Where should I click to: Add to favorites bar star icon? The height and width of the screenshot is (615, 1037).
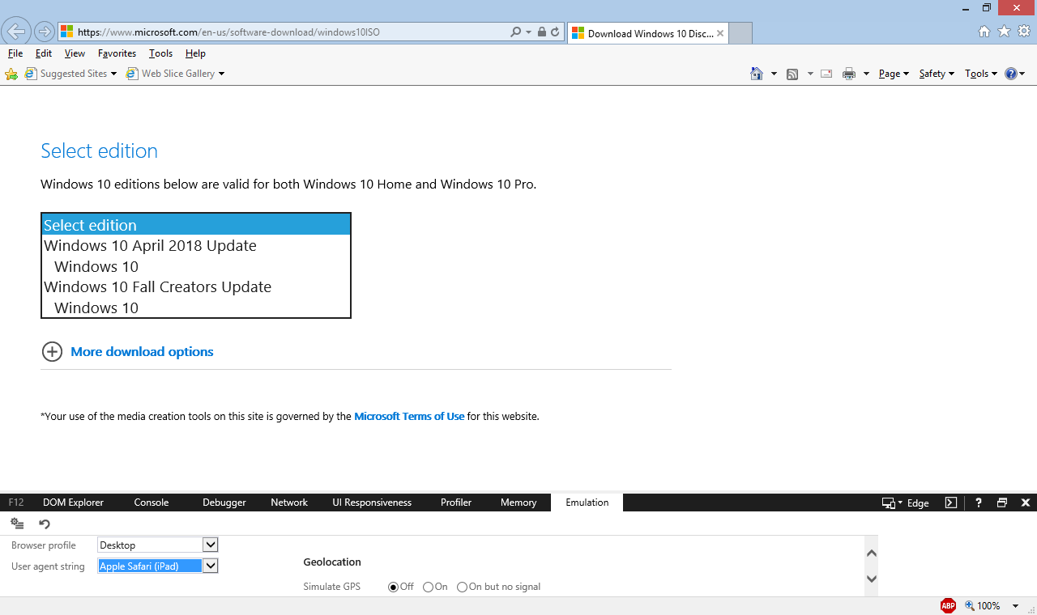pos(11,74)
